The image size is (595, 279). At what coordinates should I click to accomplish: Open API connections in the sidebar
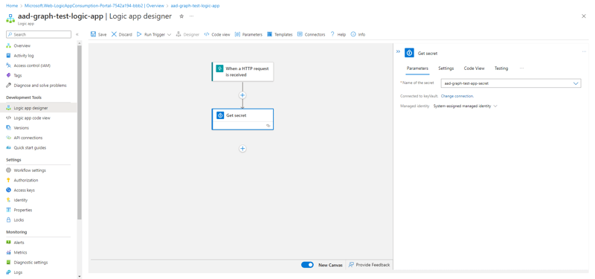(x=28, y=138)
